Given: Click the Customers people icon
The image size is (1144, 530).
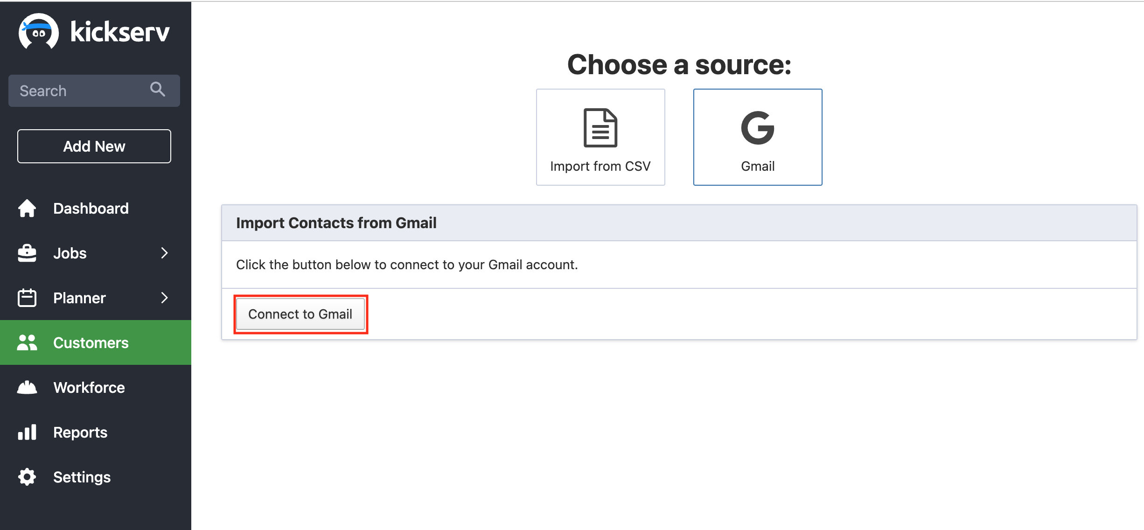Looking at the screenshot, I should click(x=27, y=342).
